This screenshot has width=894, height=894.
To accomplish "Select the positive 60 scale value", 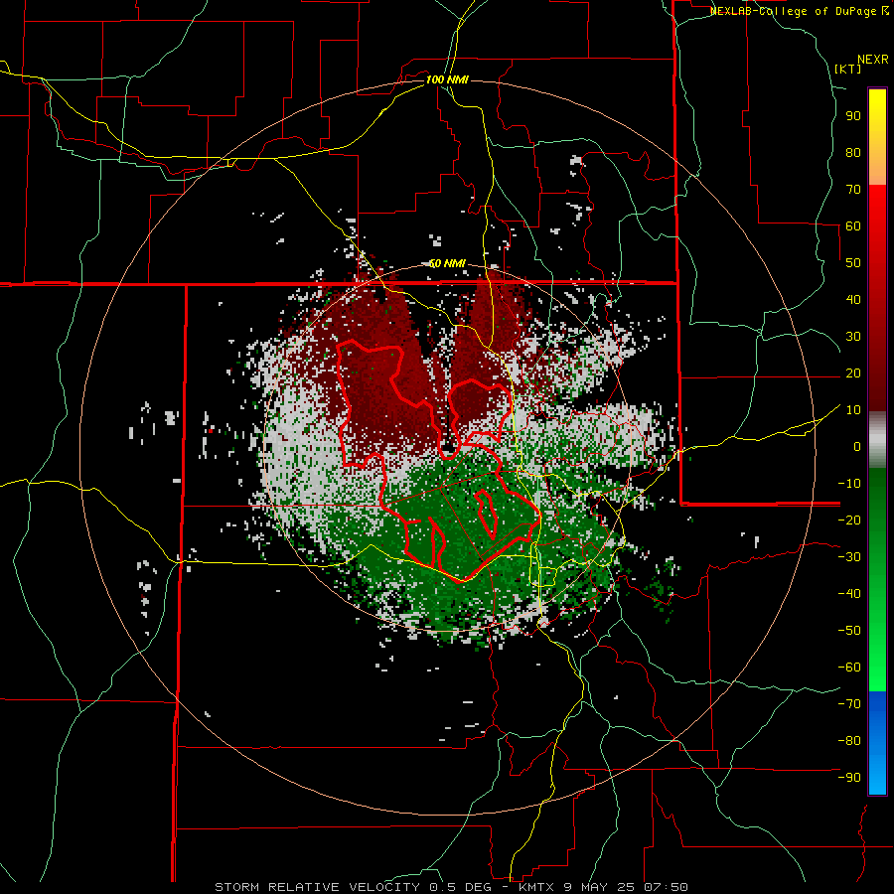I will [x=853, y=225].
